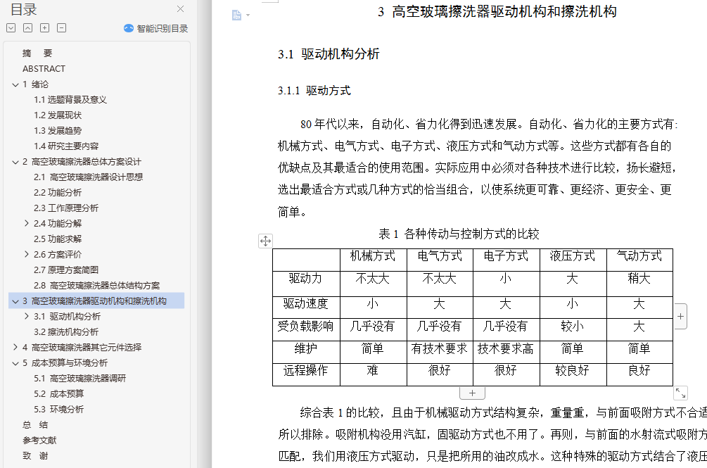The width and height of the screenshot is (707, 468).
Task: Select 1.4 研究主要内容 outline entry
Action: [66, 146]
